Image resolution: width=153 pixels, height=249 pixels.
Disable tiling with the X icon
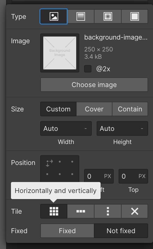(x=134, y=211)
